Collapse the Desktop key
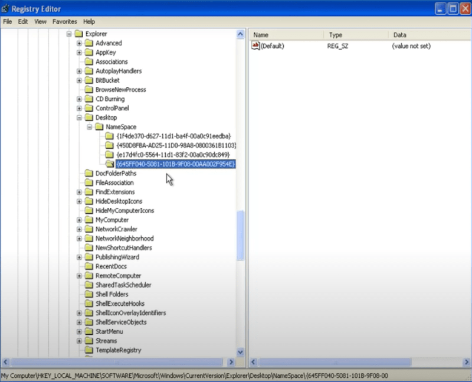Viewport: 472px width, 382px height. pyautogui.click(x=79, y=117)
